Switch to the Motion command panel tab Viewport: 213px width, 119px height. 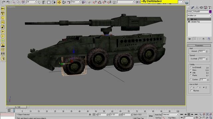click(201, 8)
